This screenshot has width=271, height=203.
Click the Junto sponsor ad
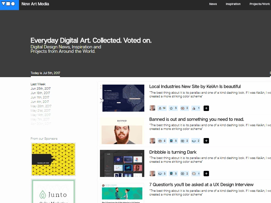tap(54, 191)
